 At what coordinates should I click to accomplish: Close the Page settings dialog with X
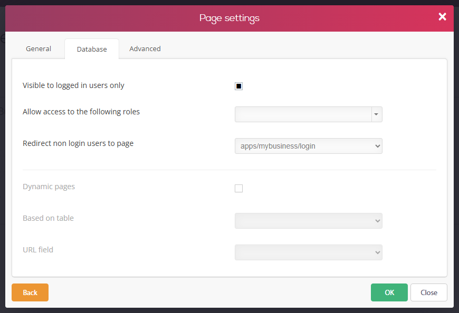coord(442,17)
